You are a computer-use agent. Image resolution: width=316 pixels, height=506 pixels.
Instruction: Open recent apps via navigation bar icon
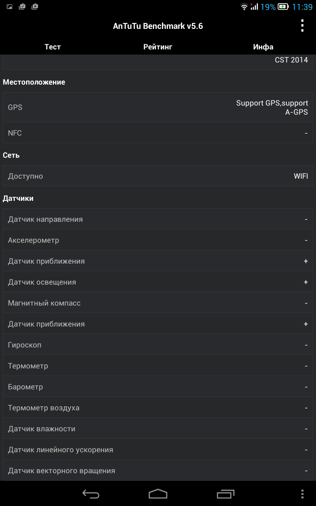226,494
